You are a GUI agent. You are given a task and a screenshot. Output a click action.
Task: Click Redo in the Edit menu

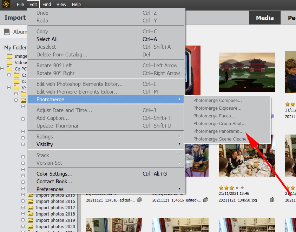[x=106, y=21]
